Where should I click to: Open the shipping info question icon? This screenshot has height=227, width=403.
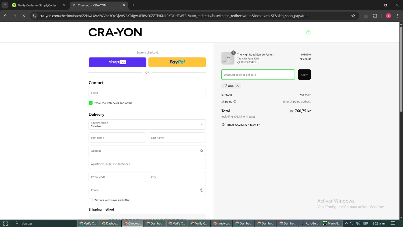coord(235,102)
